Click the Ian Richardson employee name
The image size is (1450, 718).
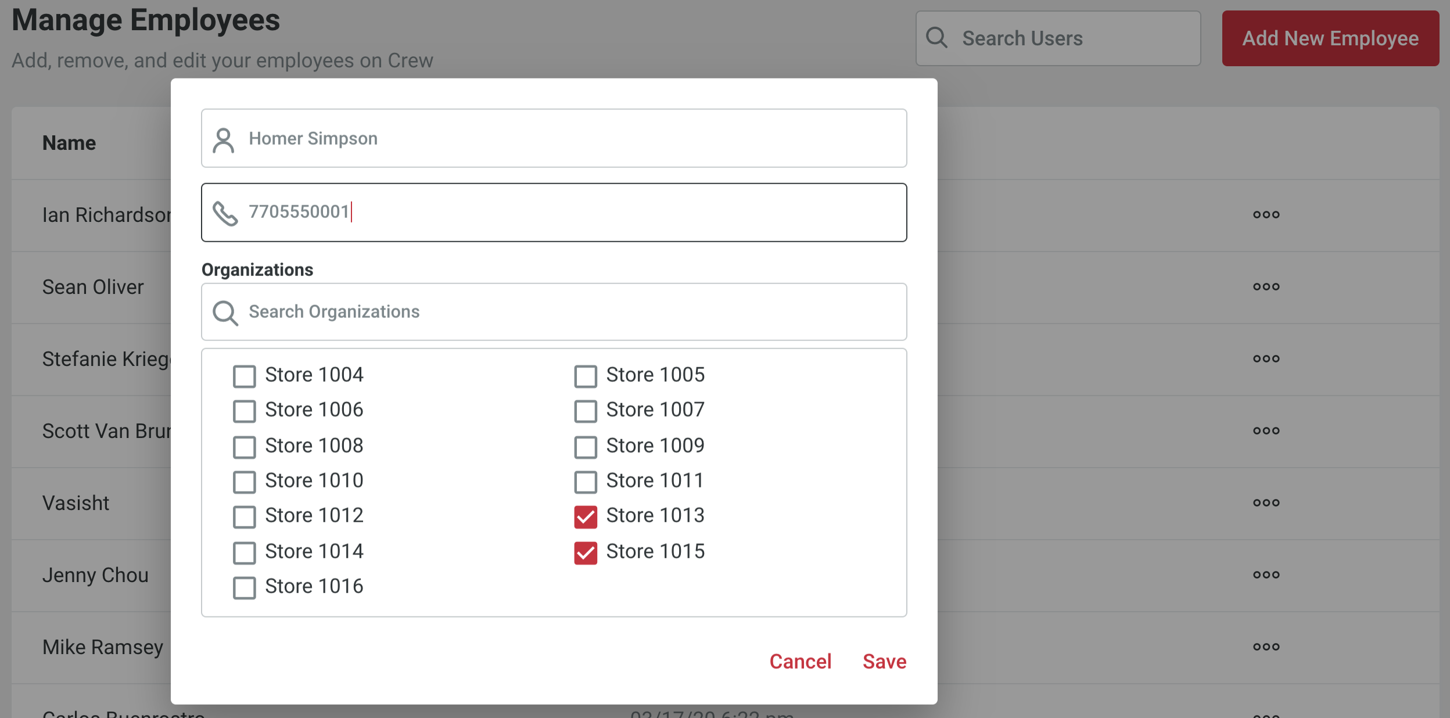[x=106, y=215]
